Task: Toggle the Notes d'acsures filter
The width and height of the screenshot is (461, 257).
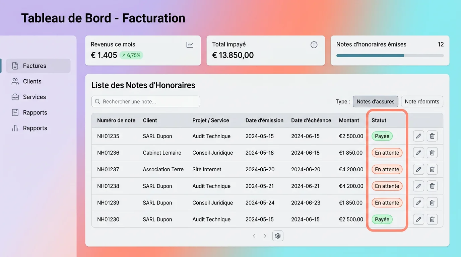Action: coord(375,101)
